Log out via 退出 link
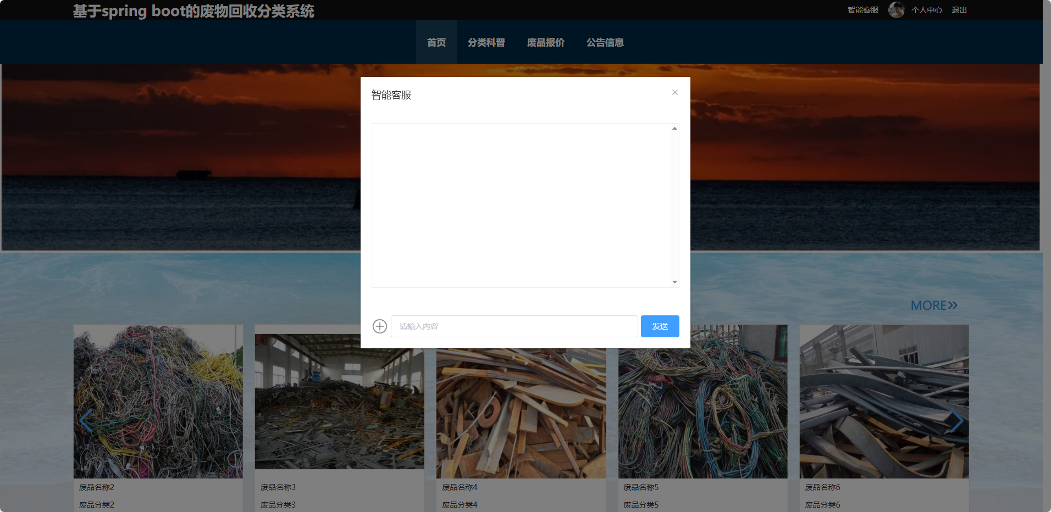Viewport: 1051px width, 512px height. pos(959,10)
